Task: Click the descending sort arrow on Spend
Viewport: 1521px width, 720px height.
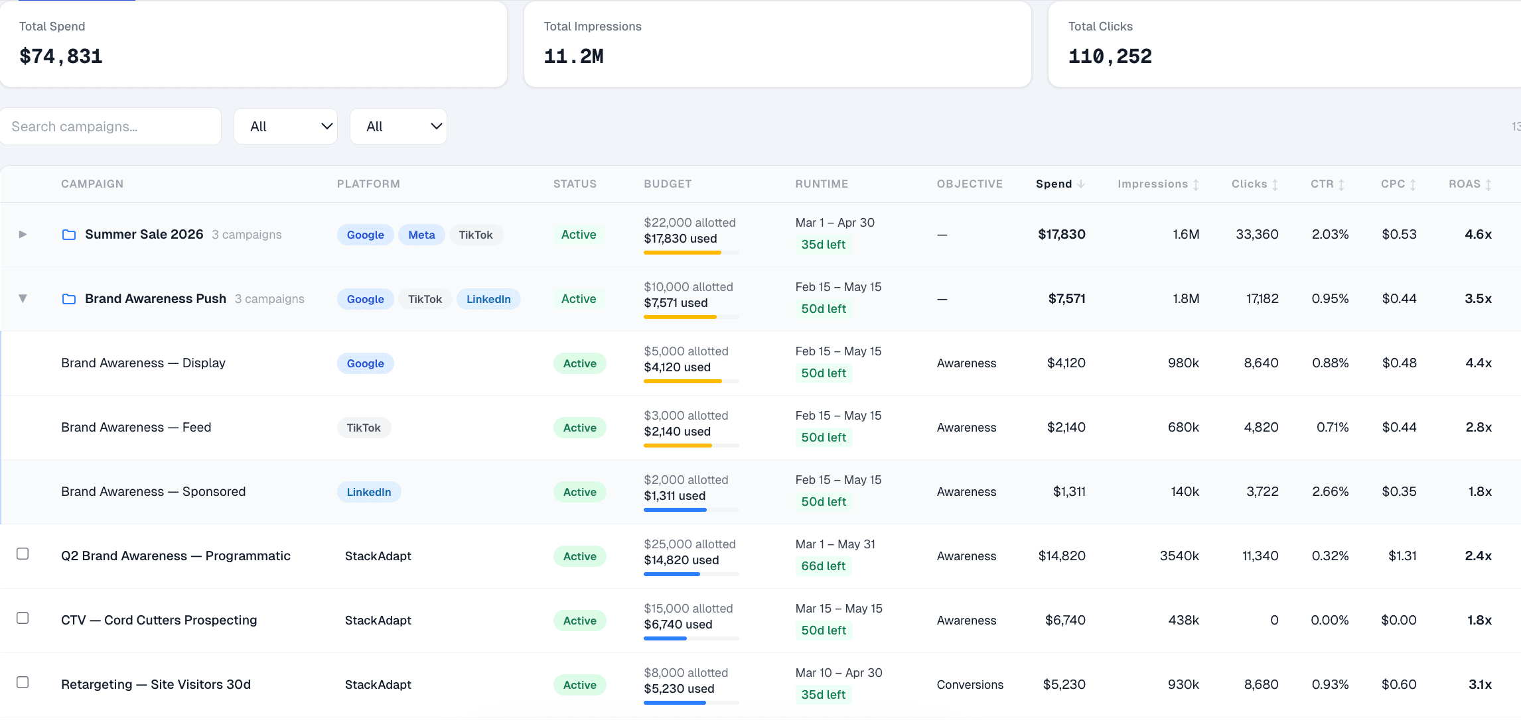Action: [1082, 184]
